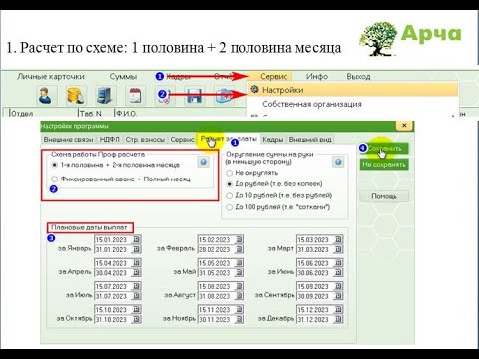
Task: Click the Ф.И.О. column header
Action: coord(126,113)
